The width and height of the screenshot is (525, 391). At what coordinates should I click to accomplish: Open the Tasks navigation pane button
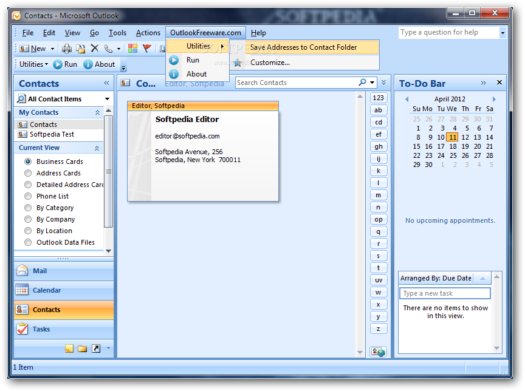[x=64, y=329]
